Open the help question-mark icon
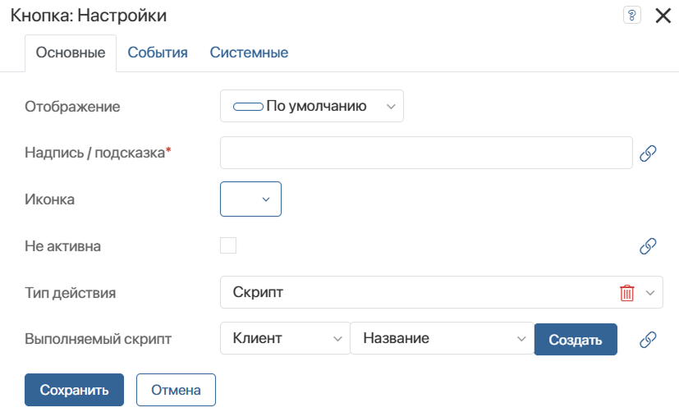Viewport: 679px width, 412px height. 632,16
